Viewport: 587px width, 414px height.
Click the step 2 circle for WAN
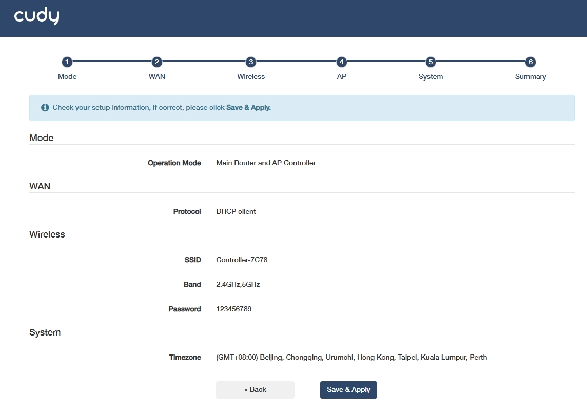[x=157, y=62]
